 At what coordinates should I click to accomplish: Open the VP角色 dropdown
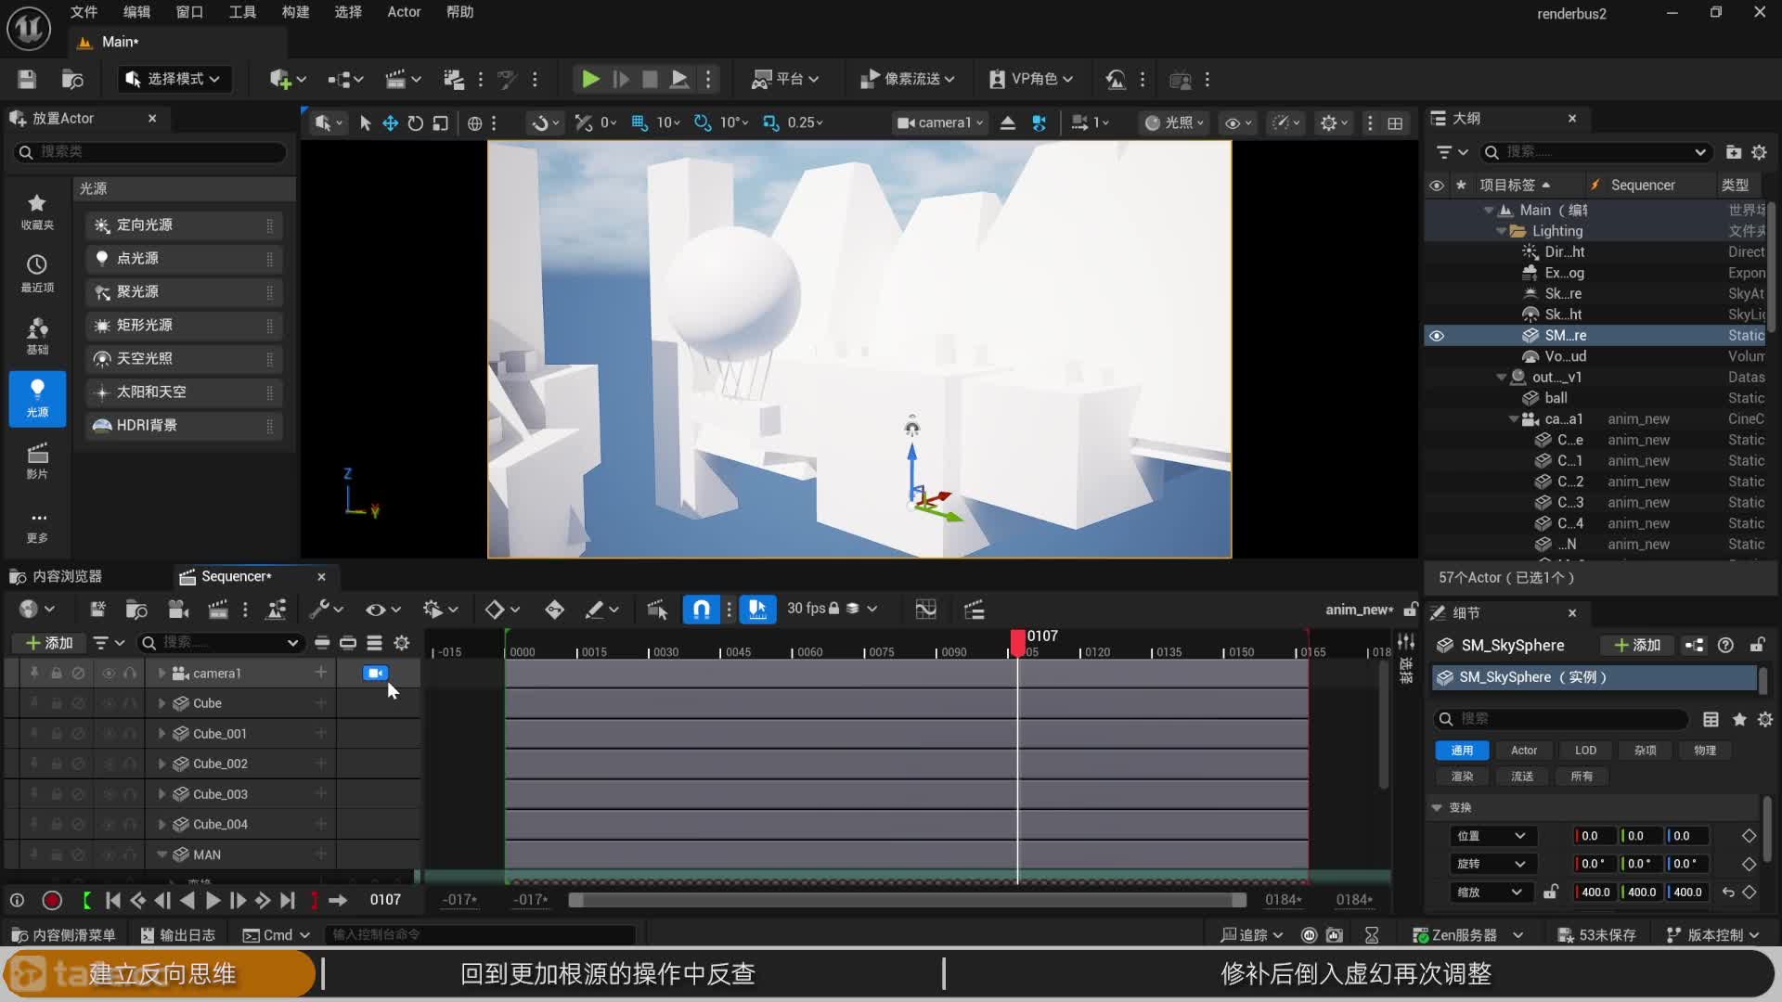pos(1031,80)
